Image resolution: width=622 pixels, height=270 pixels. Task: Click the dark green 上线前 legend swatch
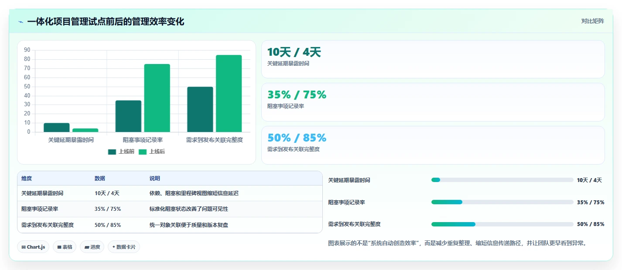click(x=112, y=152)
